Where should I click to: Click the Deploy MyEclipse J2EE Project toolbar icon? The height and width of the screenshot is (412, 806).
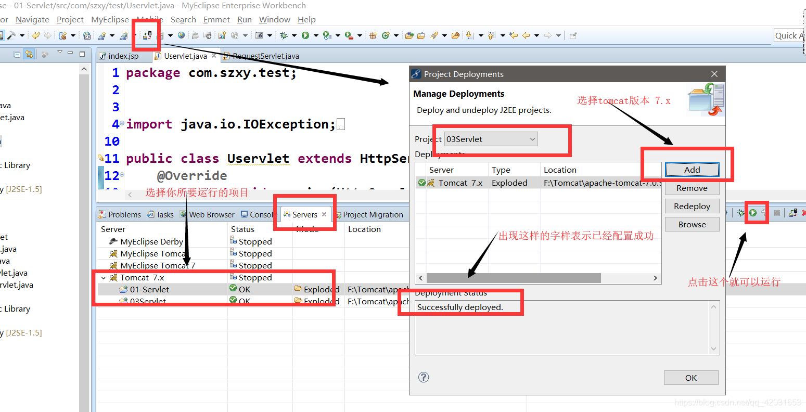tap(147, 35)
